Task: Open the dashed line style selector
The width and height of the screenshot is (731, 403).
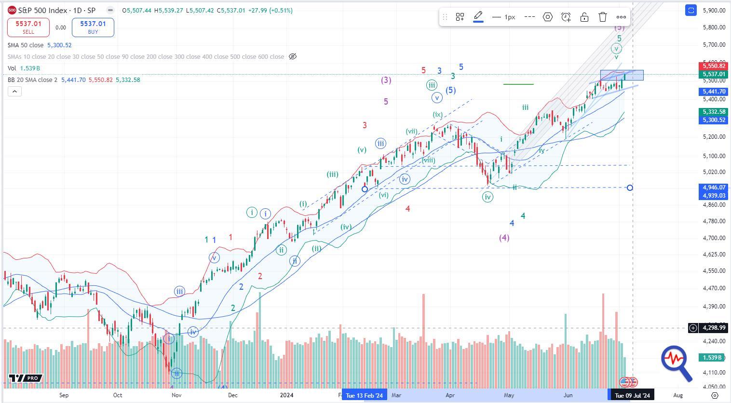Action: pos(529,17)
